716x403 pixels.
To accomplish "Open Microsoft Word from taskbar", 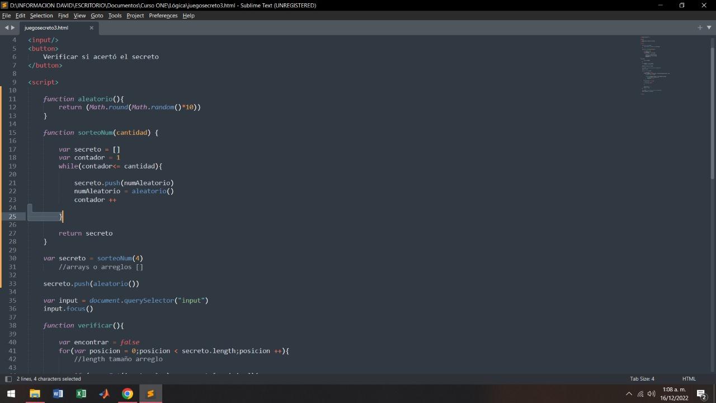I will [58, 393].
